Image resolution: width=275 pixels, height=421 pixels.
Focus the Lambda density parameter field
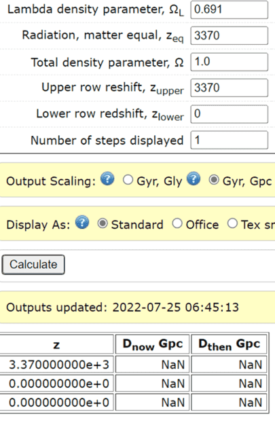point(230,10)
